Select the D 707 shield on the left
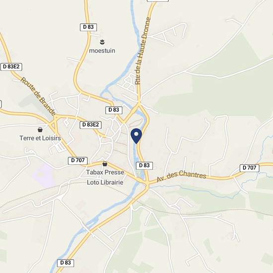Screen dimensions: 273x273 77,160
